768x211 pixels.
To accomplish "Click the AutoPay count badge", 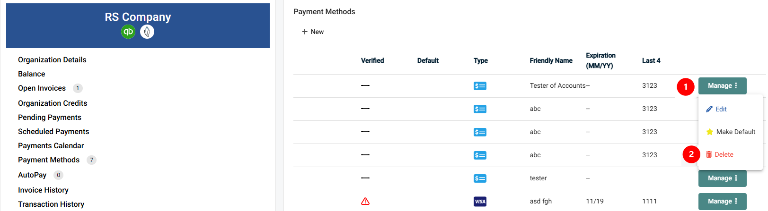I will 59,175.
